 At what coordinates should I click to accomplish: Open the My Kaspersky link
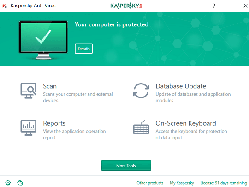point(182,183)
